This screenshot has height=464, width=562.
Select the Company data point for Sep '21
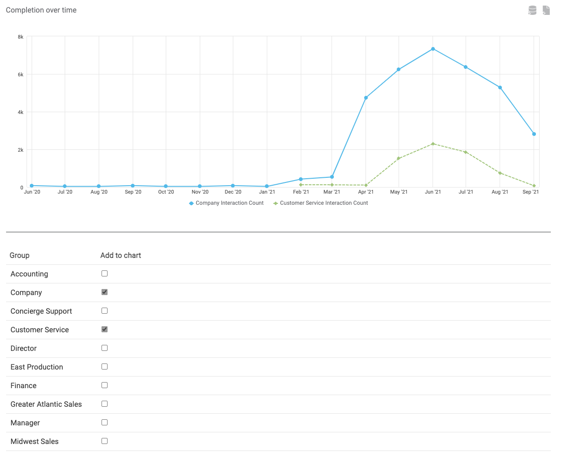pos(534,134)
